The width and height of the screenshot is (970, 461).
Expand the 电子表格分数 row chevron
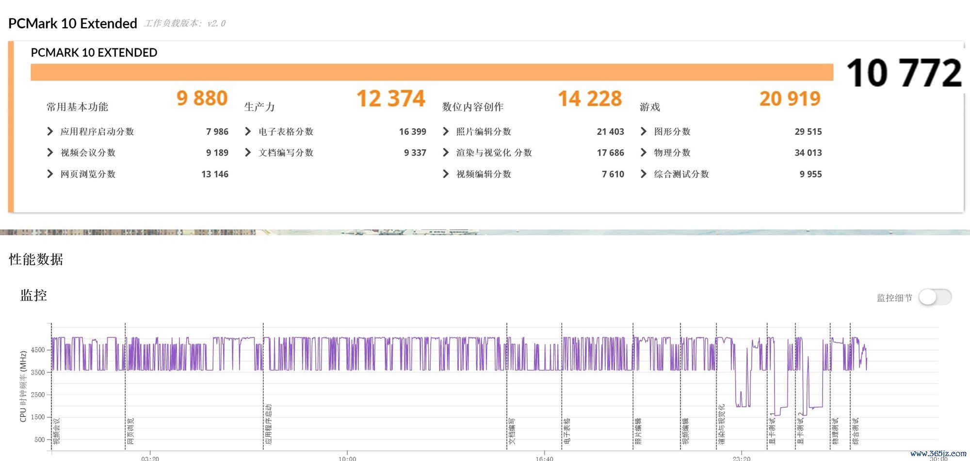coord(248,131)
